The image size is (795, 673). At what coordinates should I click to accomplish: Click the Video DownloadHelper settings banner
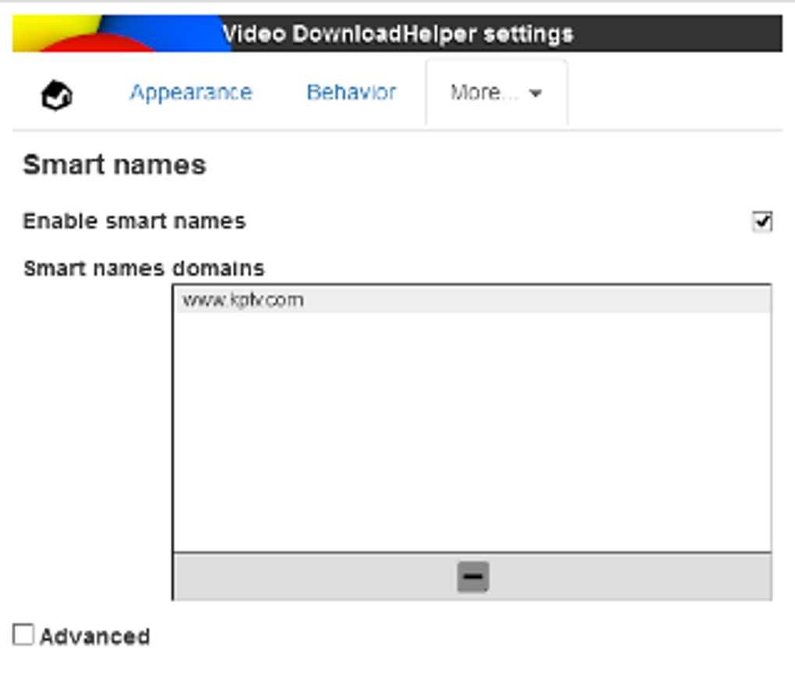[x=397, y=34]
